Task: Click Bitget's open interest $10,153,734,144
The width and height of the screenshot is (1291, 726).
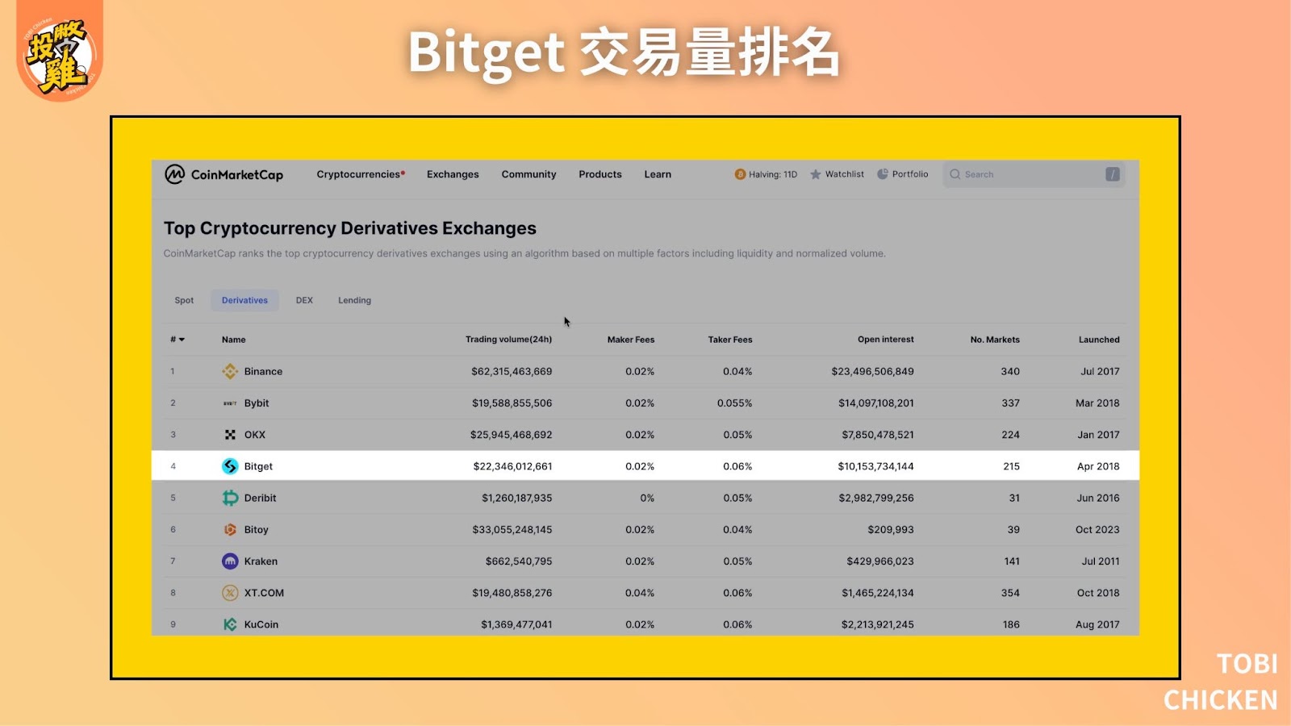Action: click(875, 466)
